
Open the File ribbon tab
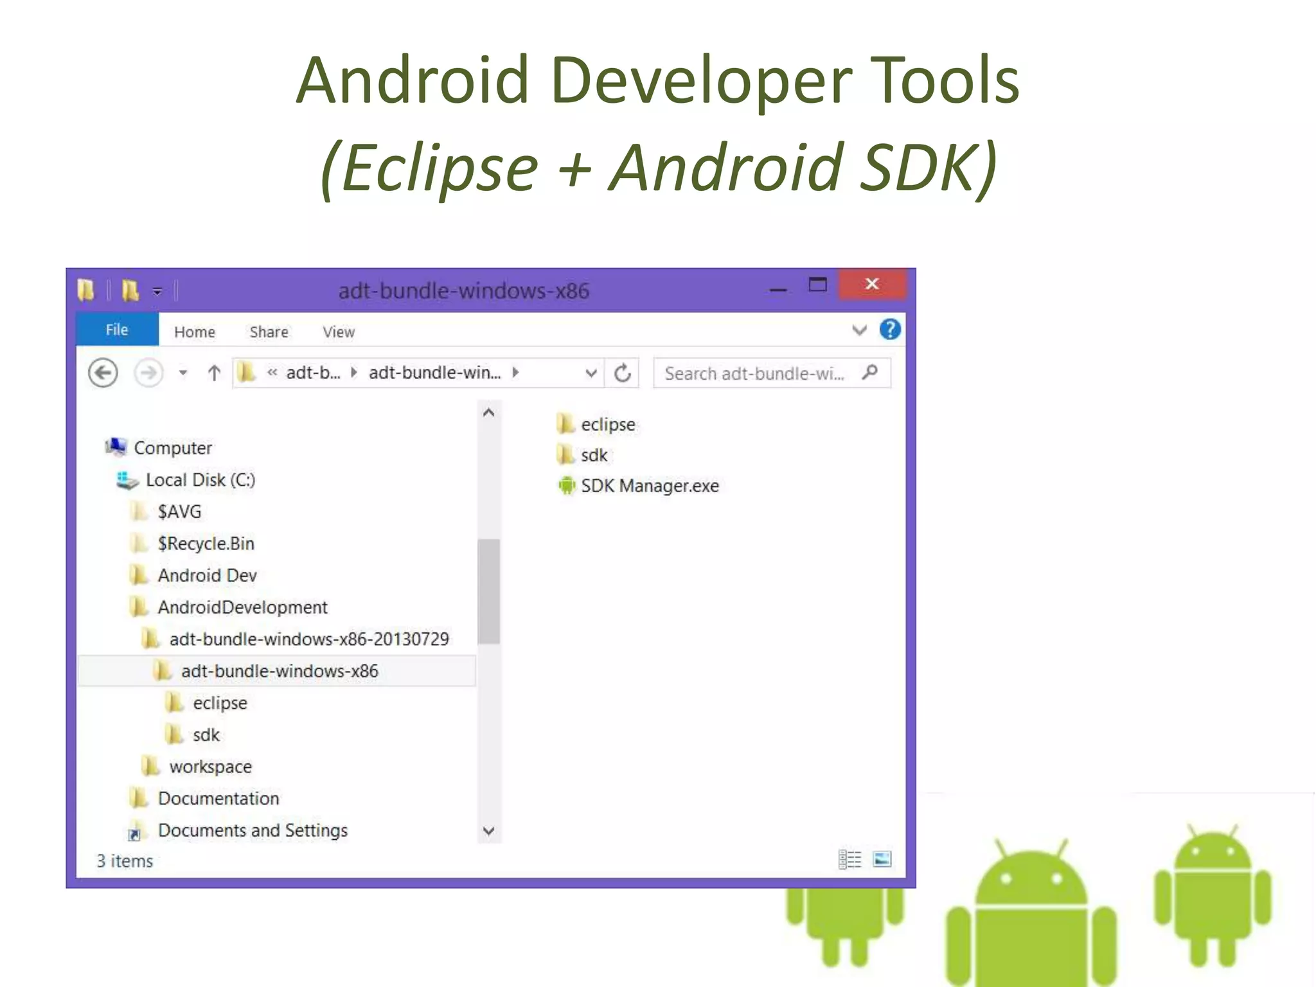point(117,330)
